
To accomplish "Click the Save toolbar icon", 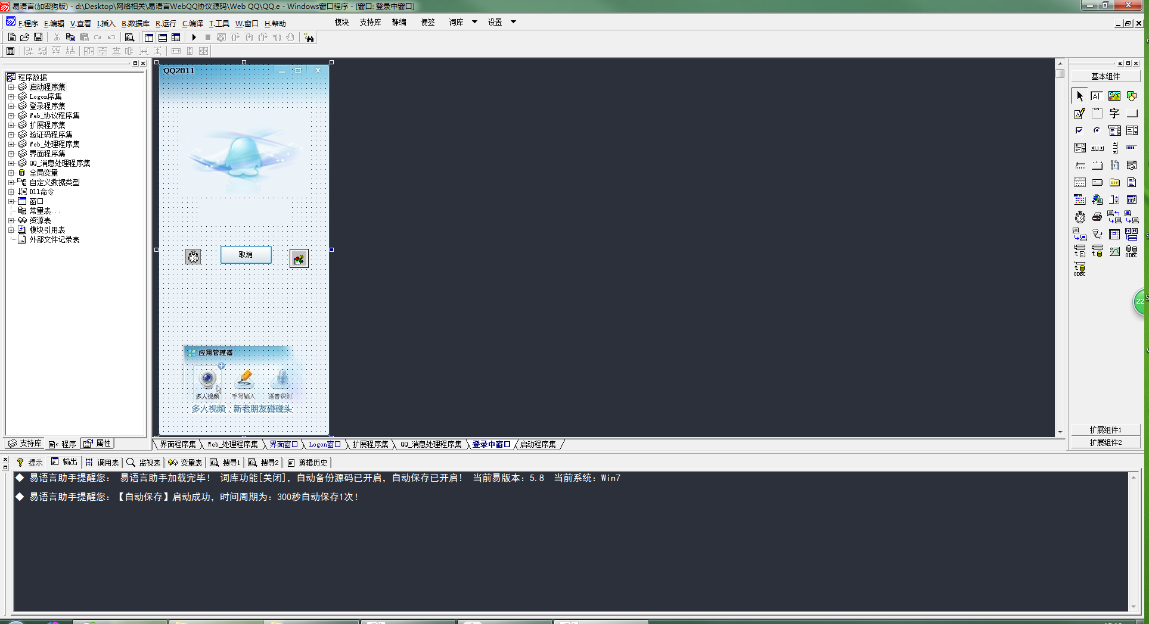I will coord(38,37).
